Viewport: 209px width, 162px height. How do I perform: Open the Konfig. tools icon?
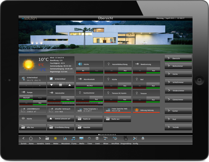pos(135,138)
